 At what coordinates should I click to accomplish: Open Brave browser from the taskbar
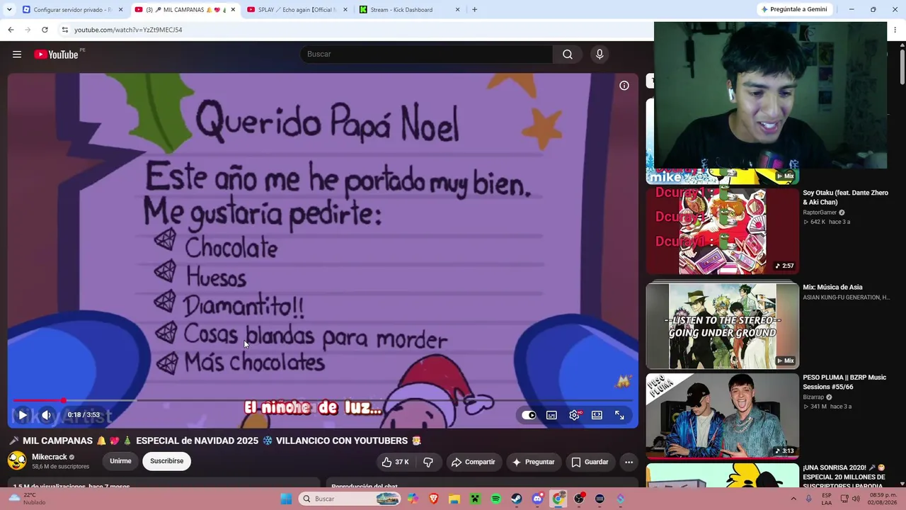coord(433,499)
